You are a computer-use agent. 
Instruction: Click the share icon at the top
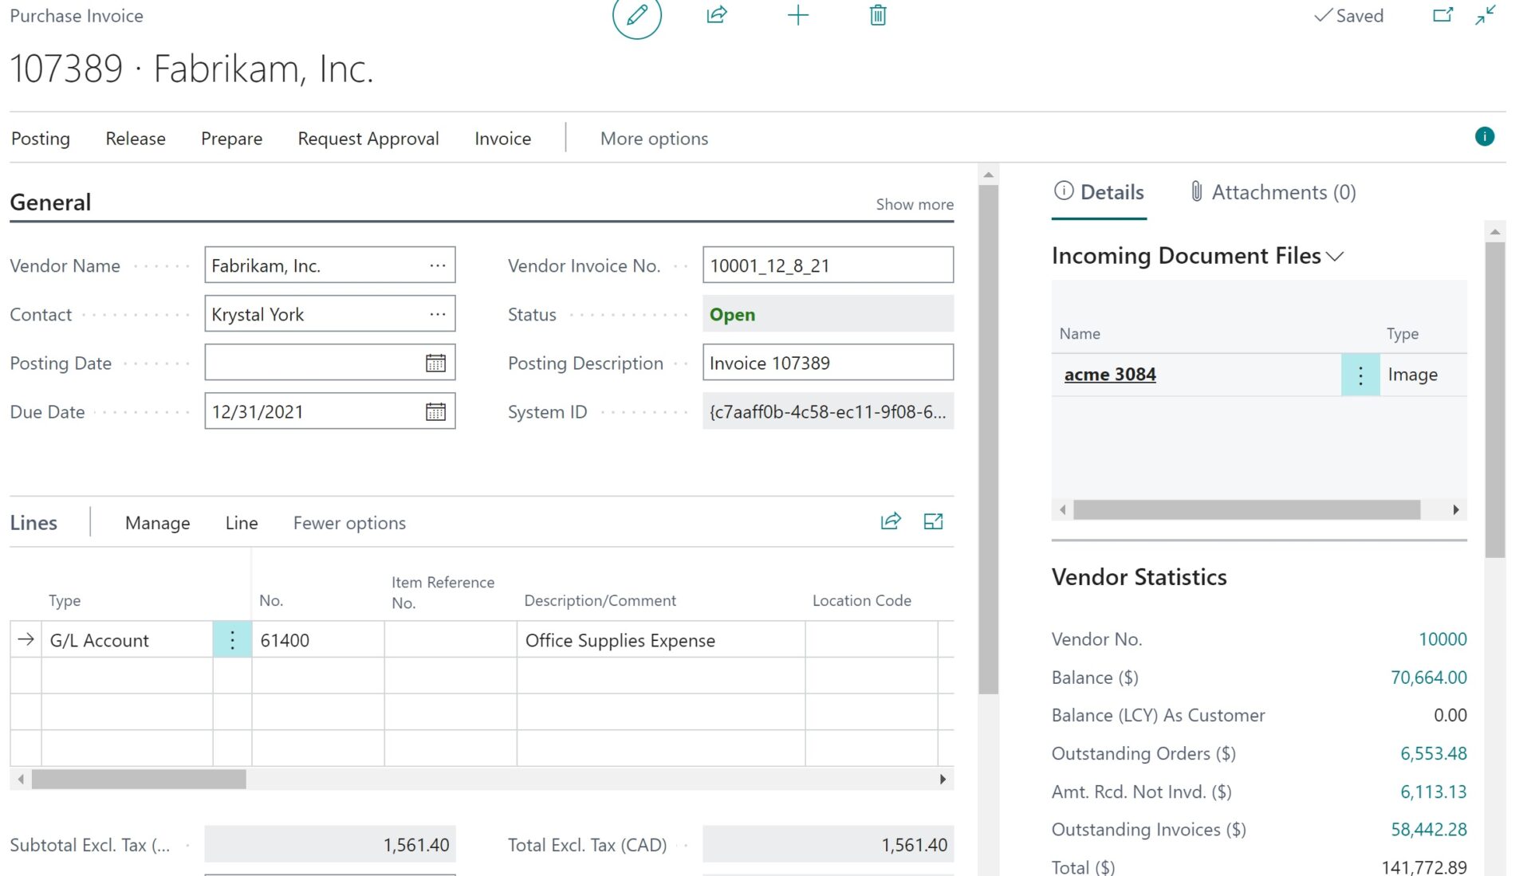point(717,15)
